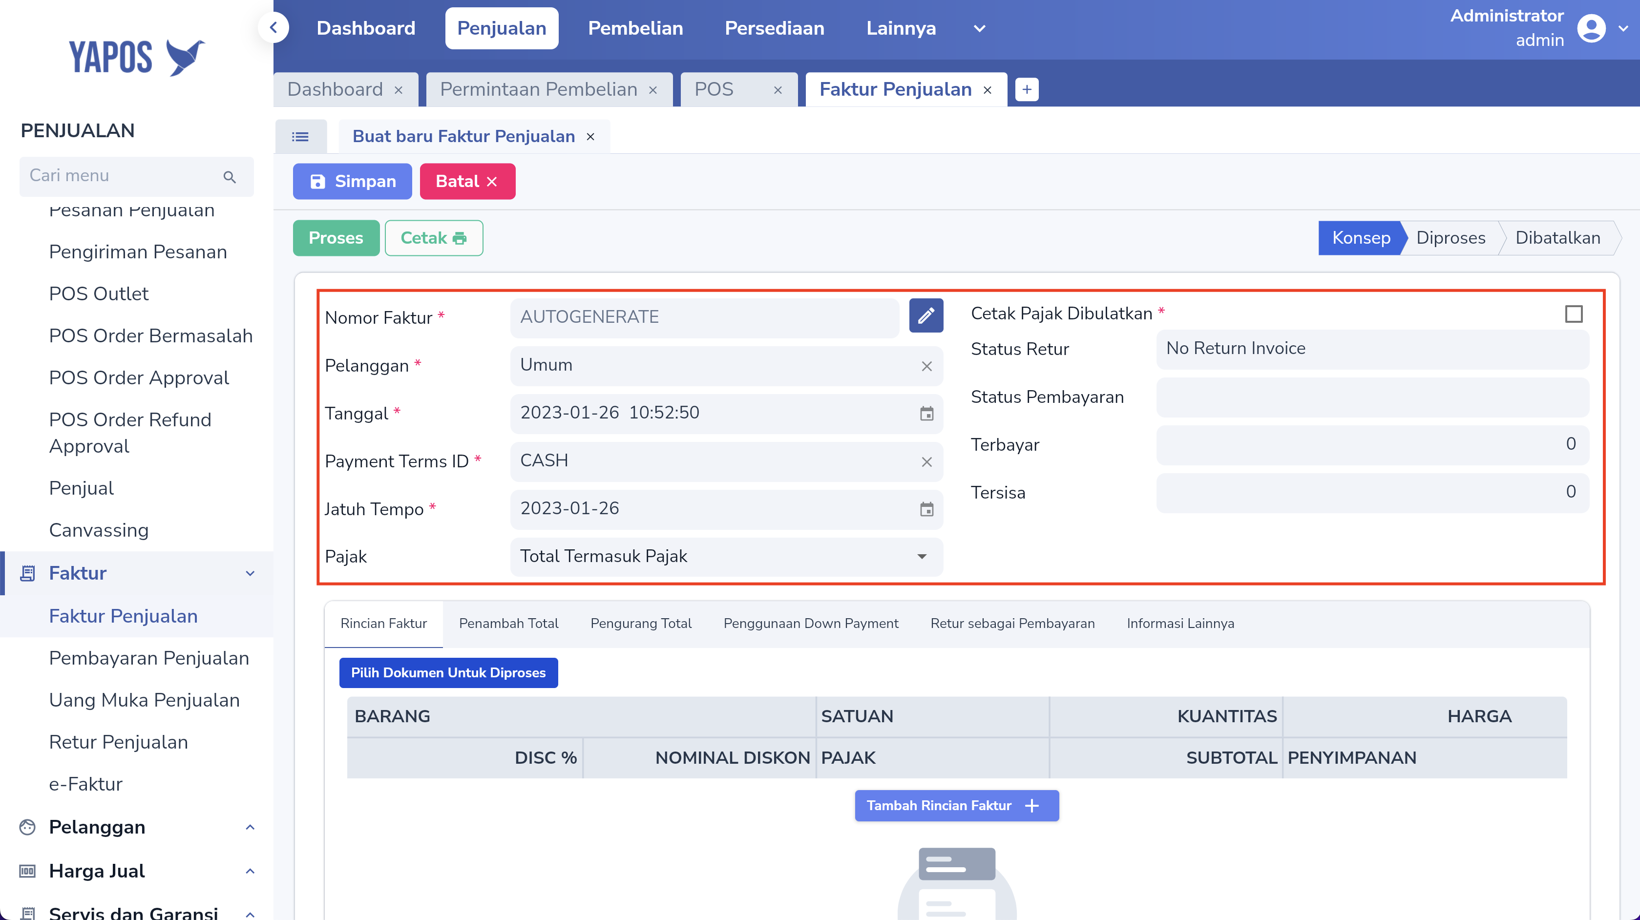
Task: Select the Konsep status step
Action: tap(1361, 238)
